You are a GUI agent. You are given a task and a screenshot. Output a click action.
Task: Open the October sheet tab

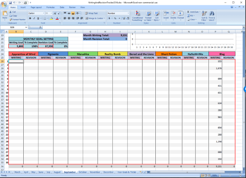pyautogui.click(x=83, y=172)
